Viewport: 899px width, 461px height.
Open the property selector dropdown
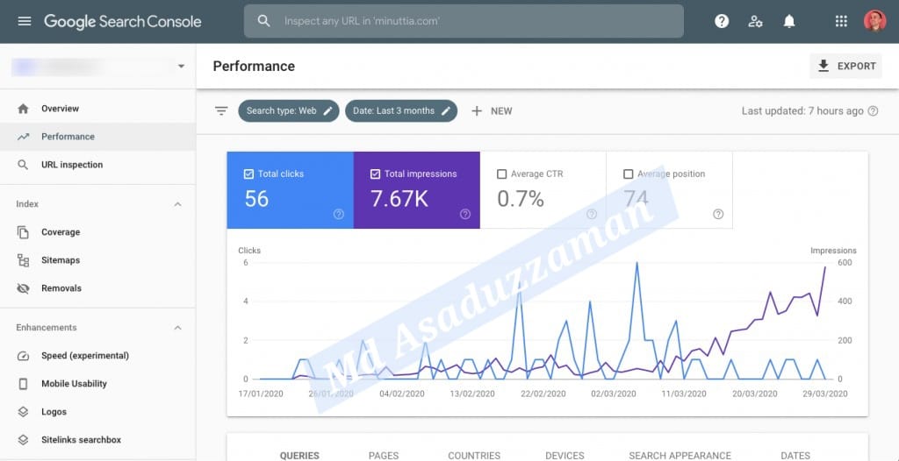[181, 67]
